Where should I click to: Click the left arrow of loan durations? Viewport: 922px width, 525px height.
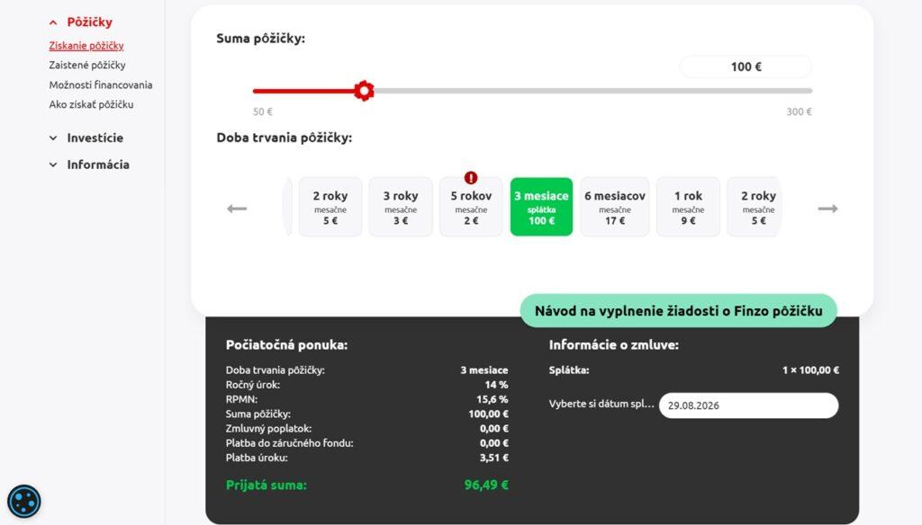[237, 209]
